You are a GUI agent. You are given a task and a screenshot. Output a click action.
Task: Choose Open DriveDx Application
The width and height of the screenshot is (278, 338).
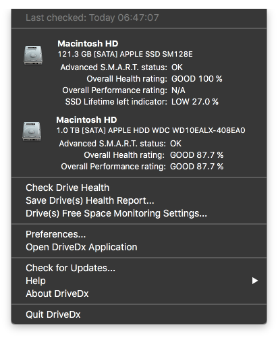point(82,247)
